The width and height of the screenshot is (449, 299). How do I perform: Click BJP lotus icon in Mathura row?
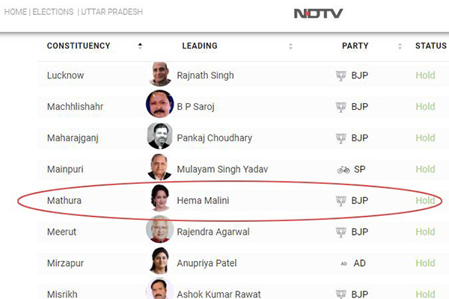[x=340, y=201]
